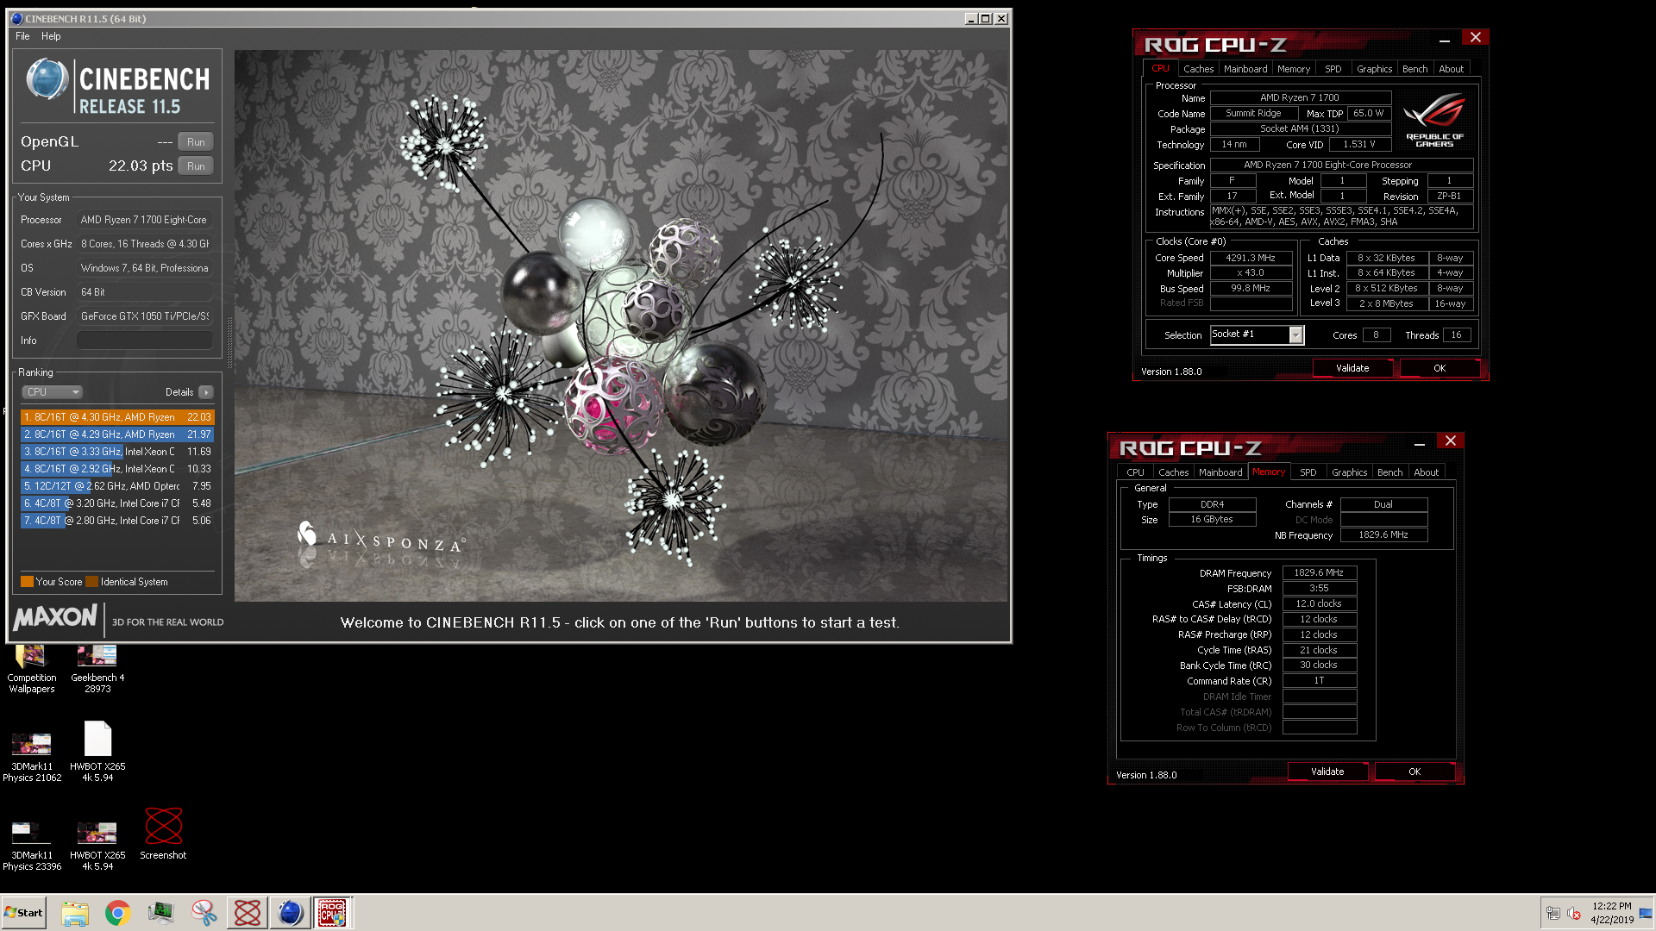The width and height of the screenshot is (1656, 931).
Task: Switch to Cinebench in the taskbar
Action: coord(290,913)
